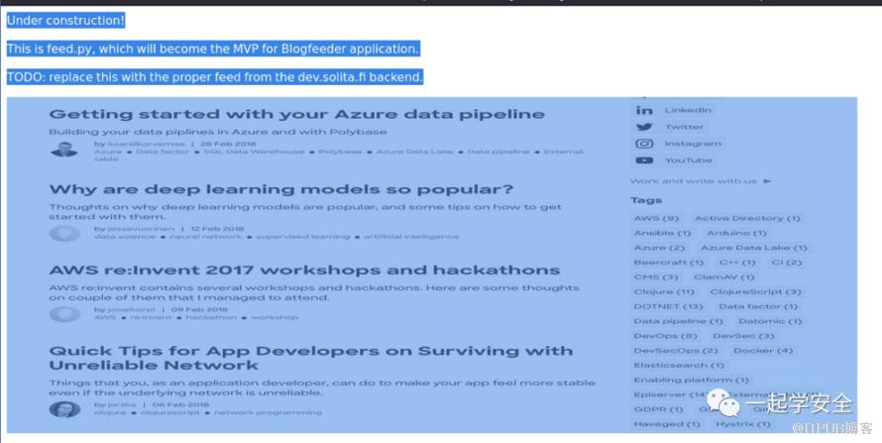The width and height of the screenshot is (882, 443).
Task: Click the '28 Feb 2018' post date
Action: [x=228, y=144]
